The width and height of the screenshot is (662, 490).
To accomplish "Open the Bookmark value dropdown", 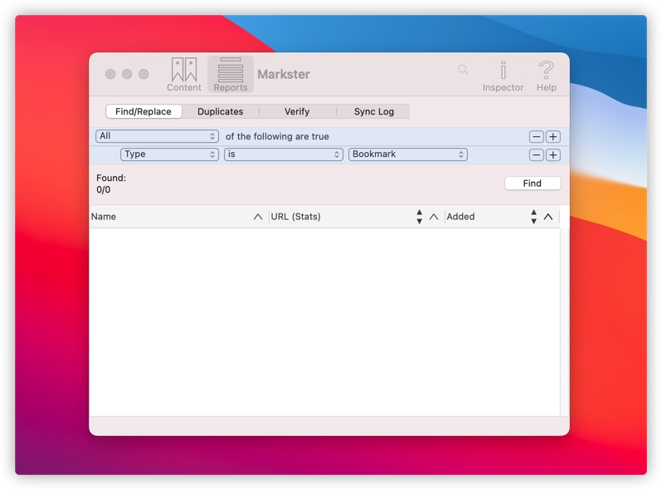I will tap(408, 154).
